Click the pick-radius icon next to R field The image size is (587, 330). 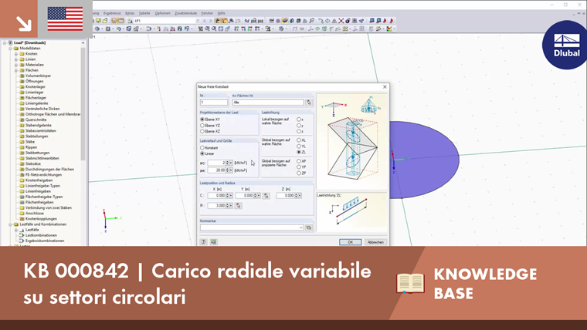(239, 206)
